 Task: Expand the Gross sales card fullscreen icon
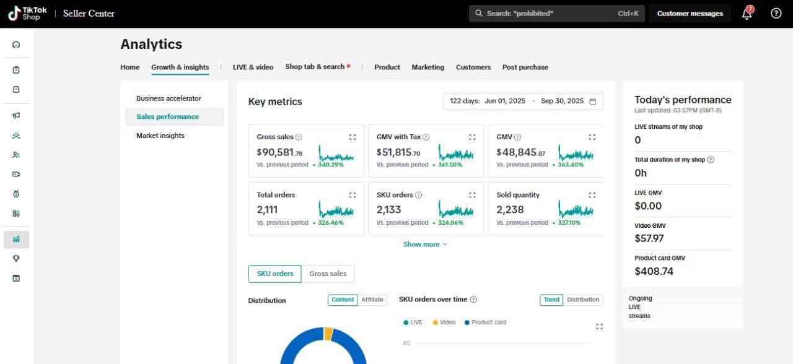[x=353, y=137]
